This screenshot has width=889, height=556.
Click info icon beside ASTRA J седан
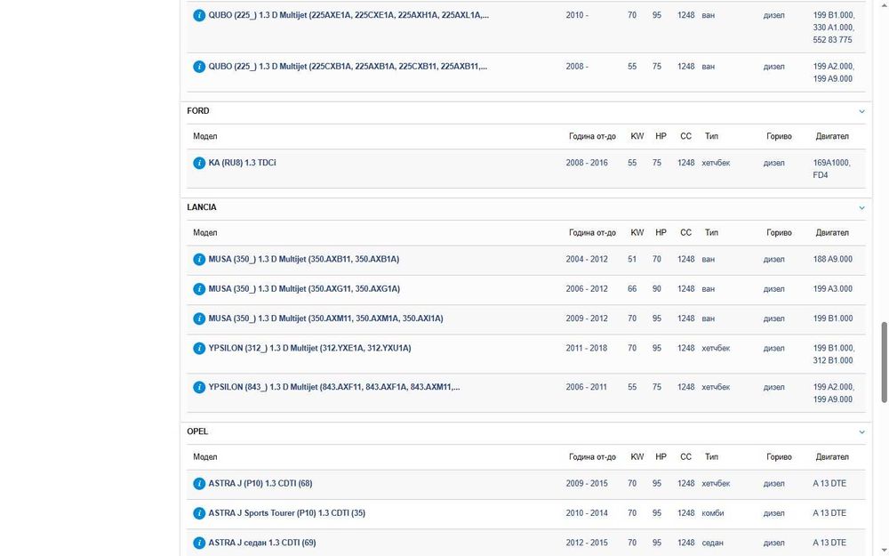pos(199,543)
